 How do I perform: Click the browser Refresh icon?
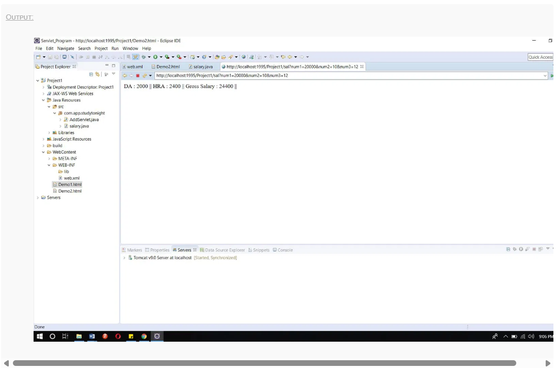[144, 76]
